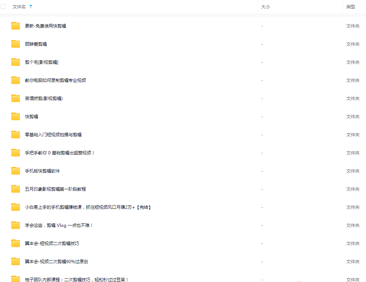Open the folder icon for 苦酒燃剪(影视剪辑)
This screenshot has width=366, height=282.
pos(16,98)
